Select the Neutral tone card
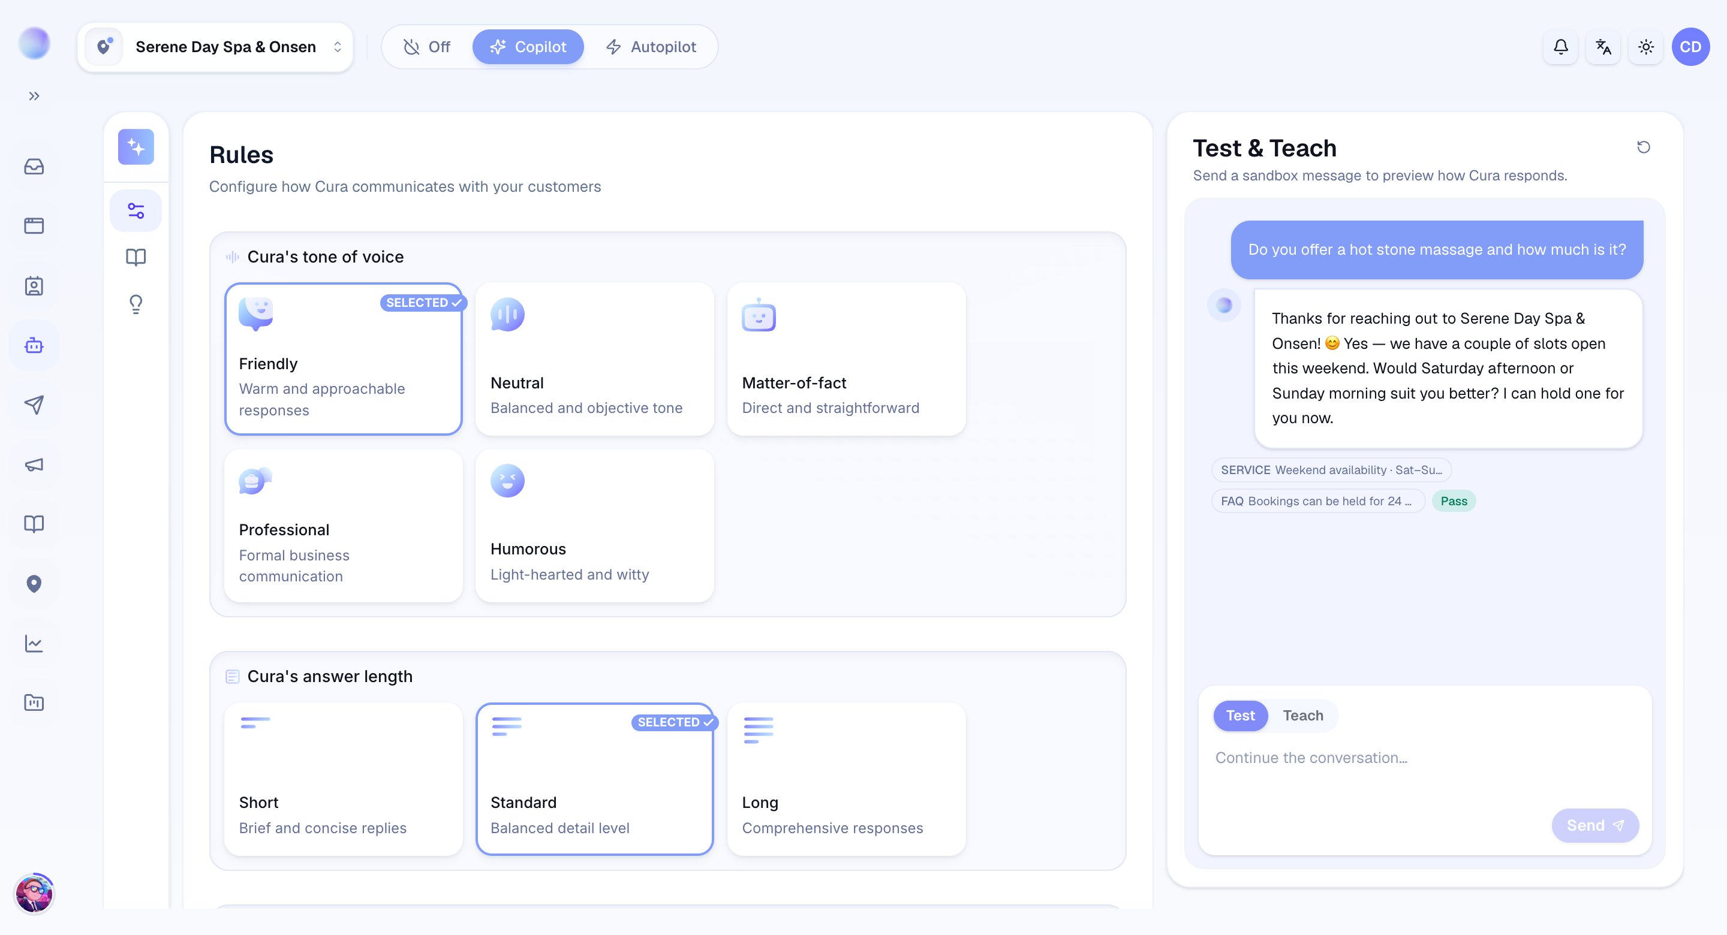The height and width of the screenshot is (935, 1727). [595, 358]
